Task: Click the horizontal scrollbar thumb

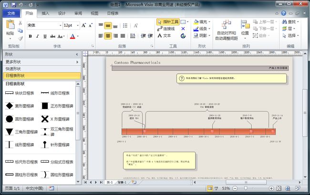Action: pyautogui.click(x=246, y=182)
